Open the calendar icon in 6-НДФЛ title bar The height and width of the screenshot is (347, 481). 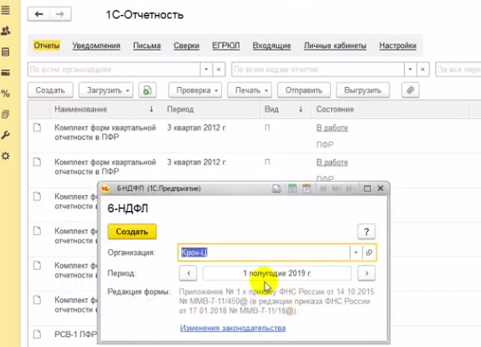click(306, 188)
